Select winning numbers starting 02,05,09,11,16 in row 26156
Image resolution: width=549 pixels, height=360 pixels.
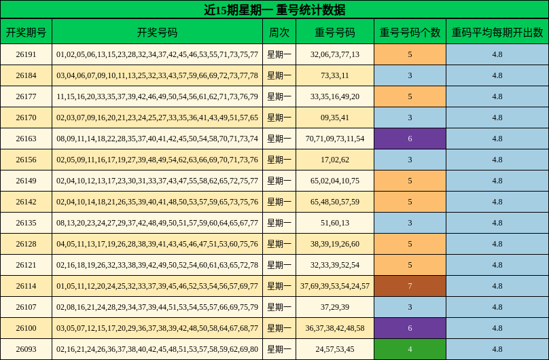[157, 160]
